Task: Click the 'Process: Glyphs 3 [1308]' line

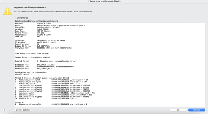Action: point(33,23)
